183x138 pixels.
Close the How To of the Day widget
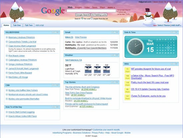[x=58, y=107]
